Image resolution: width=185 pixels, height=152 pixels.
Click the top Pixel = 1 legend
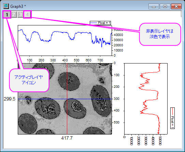100,23
